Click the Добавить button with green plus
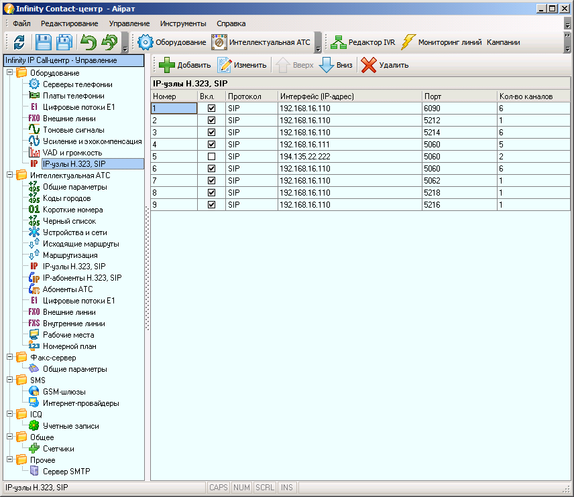 (185, 65)
